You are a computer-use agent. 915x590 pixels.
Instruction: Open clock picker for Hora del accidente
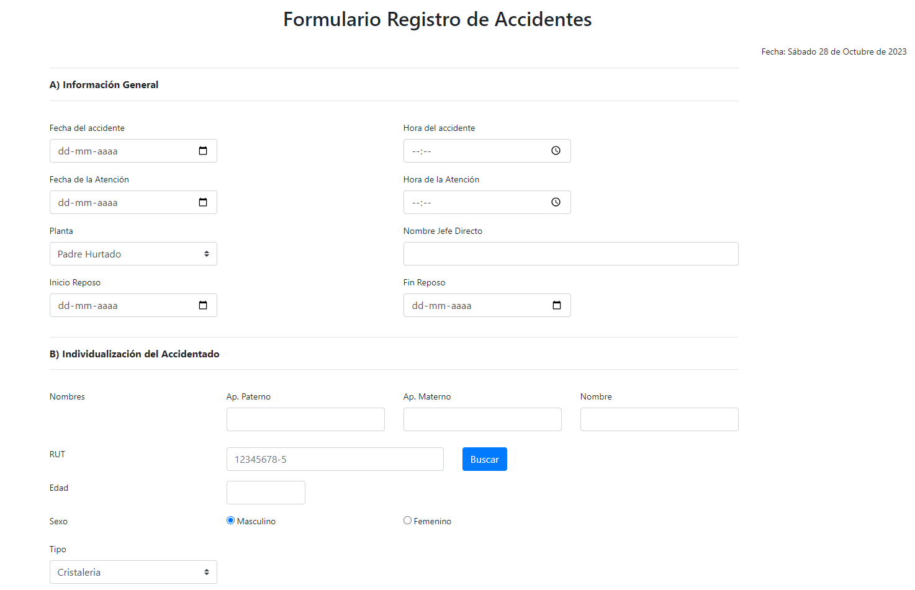click(x=556, y=151)
